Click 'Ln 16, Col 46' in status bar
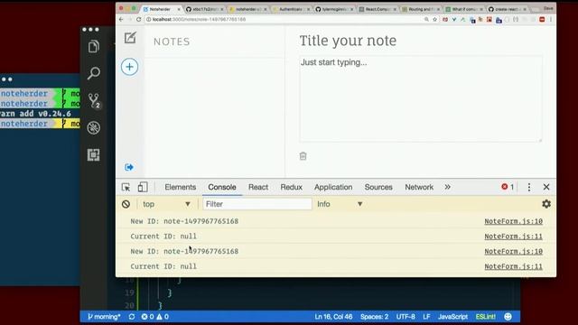 point(333,317)
